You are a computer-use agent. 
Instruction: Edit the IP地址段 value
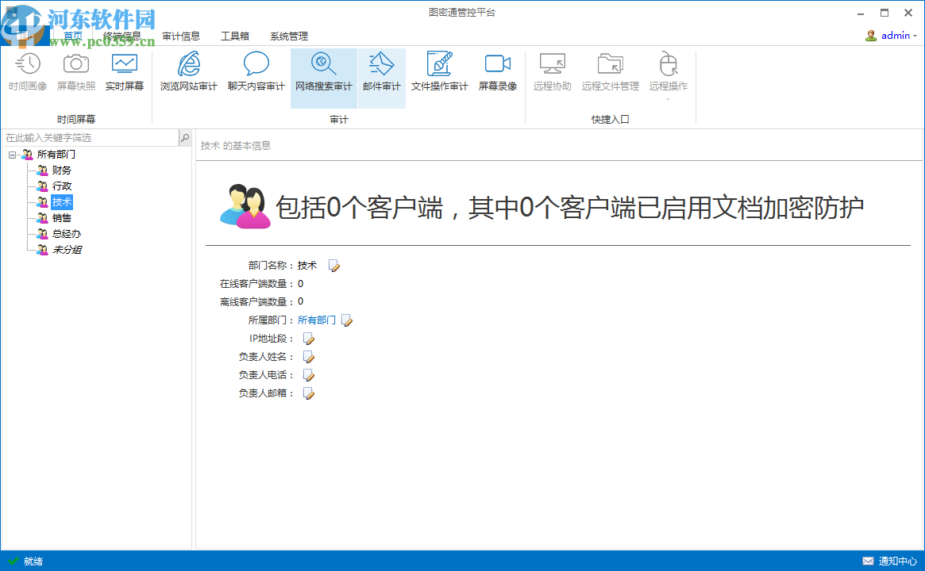(x=308, y=338)
